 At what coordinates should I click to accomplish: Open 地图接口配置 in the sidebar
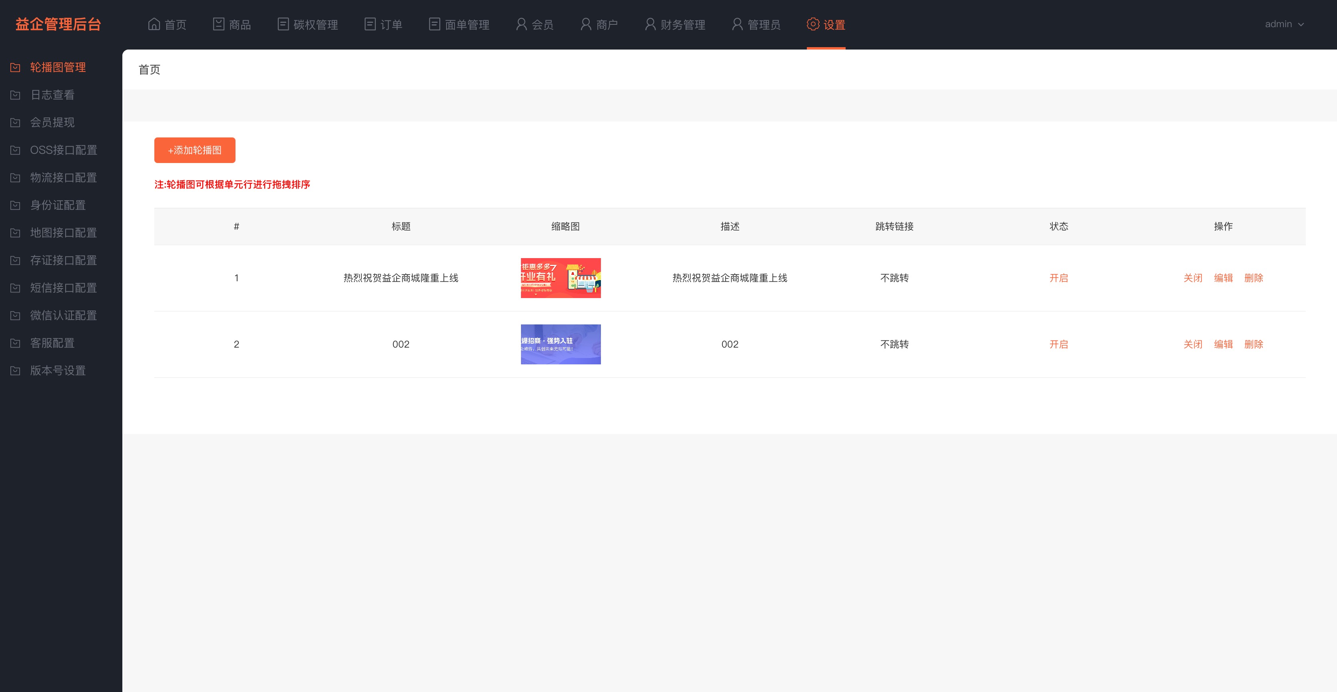63,233
